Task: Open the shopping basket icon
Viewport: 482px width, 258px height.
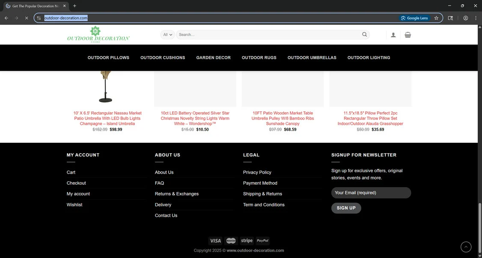Action: pyautogui.click(x=408, y=35)
